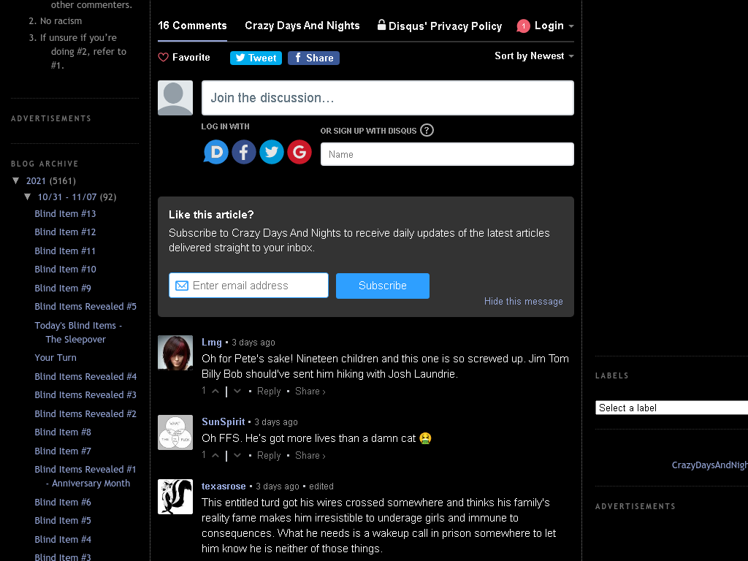Open the Crazy Days And Nights tab
Viewport: 748px width, 561px height.
(x=302, y=26)
